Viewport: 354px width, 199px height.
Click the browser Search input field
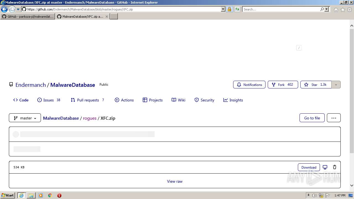click(281, 9)
